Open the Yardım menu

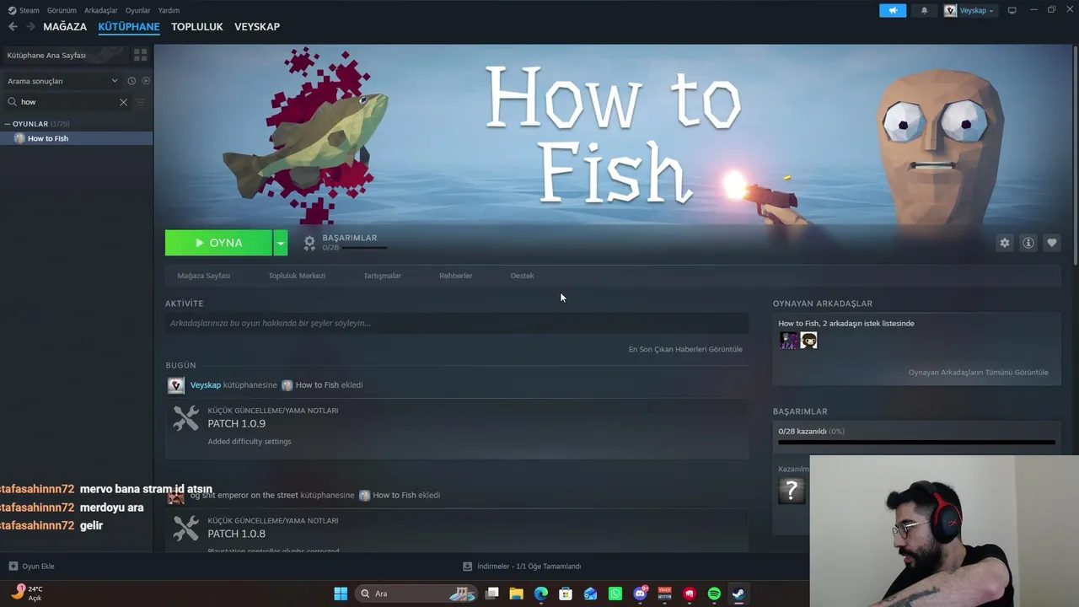[169, 10]
